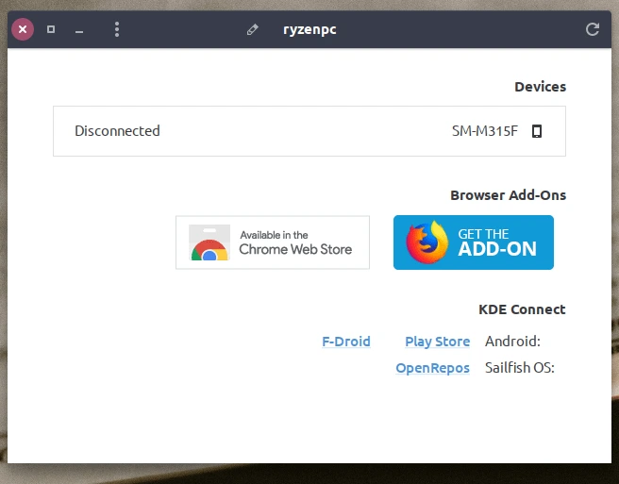Image resolution: width=619 pixels, height=484 pixels.
Task: Open the OpenRepos link for Sailfish OS
Action: coord(432,368)
